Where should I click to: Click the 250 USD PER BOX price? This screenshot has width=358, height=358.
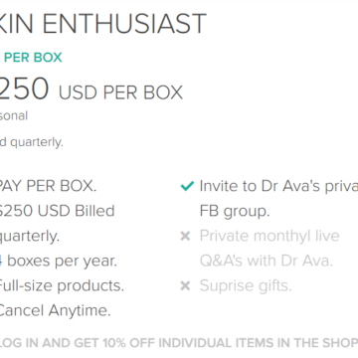91,89
